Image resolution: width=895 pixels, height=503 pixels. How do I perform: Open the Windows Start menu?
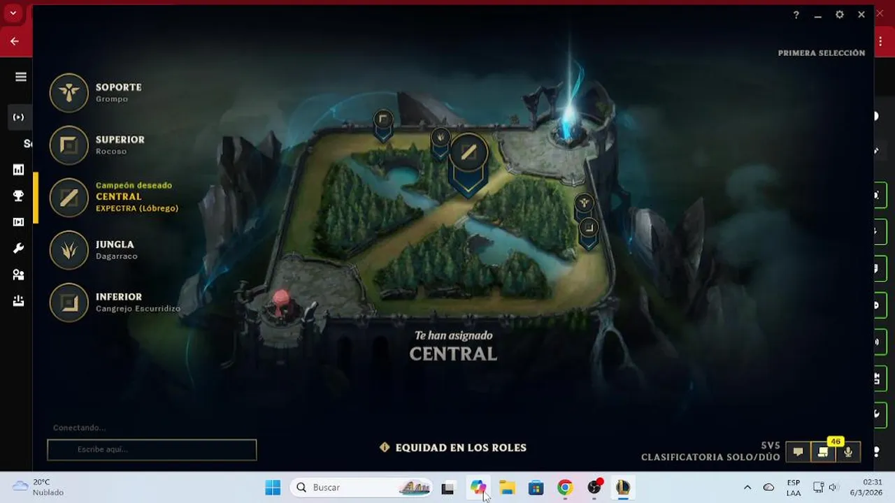(x=273, y=488)
